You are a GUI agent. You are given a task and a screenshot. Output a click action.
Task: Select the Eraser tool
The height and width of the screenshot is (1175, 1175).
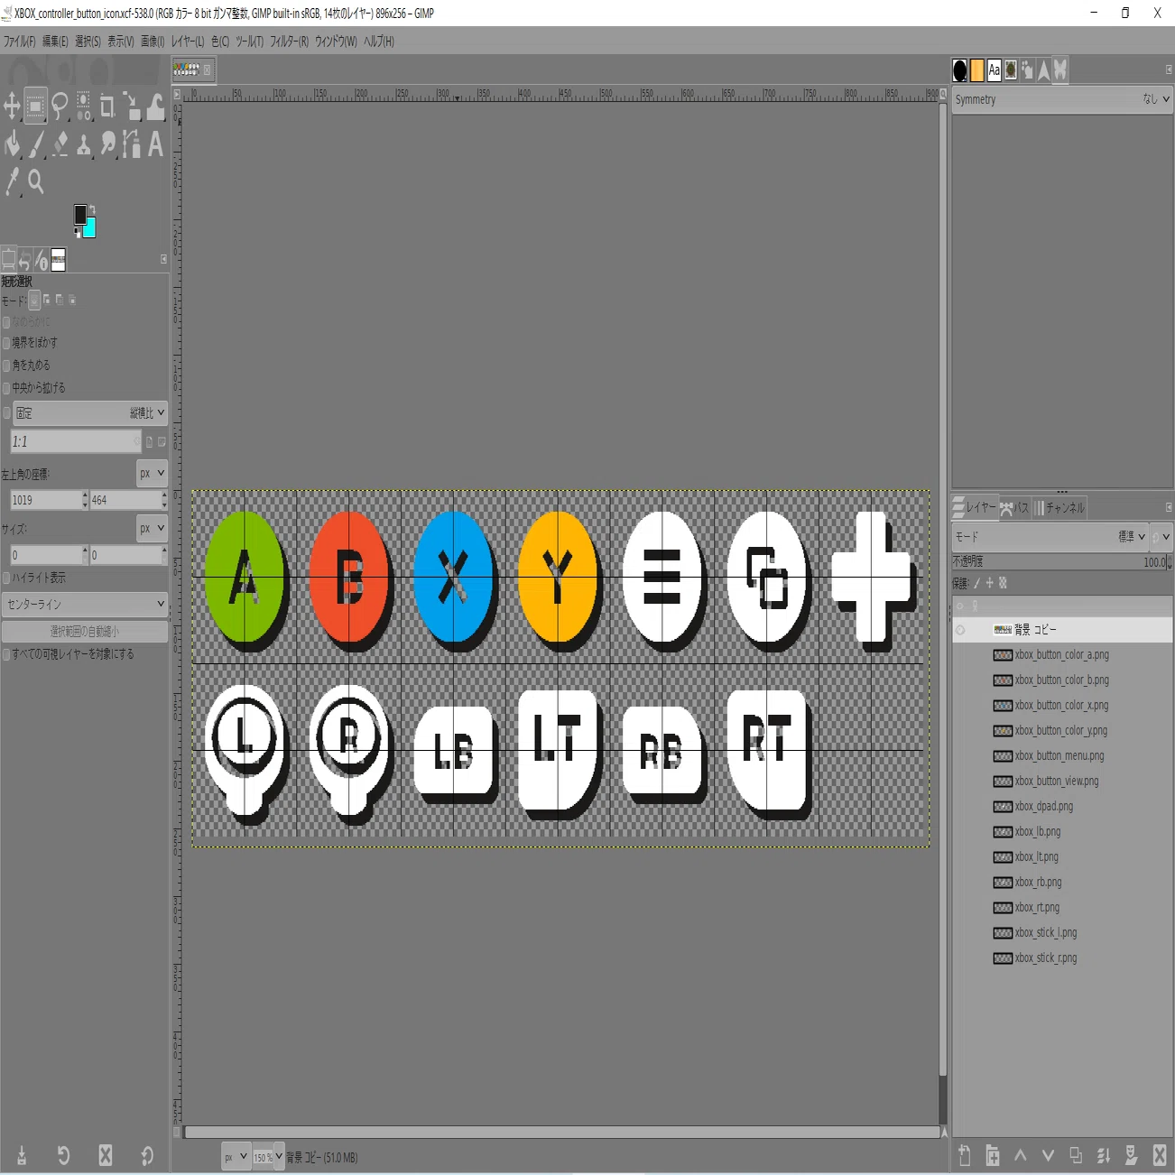pos(60,143)
